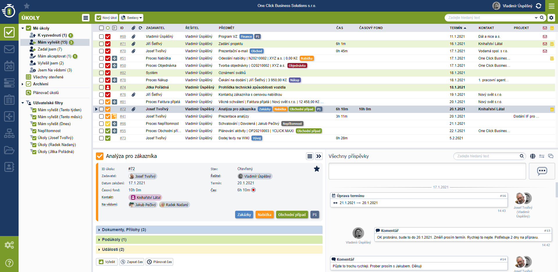Open the One Click logo icon
Viewport: 558px width, 272px height.
[x=9, y=11]
